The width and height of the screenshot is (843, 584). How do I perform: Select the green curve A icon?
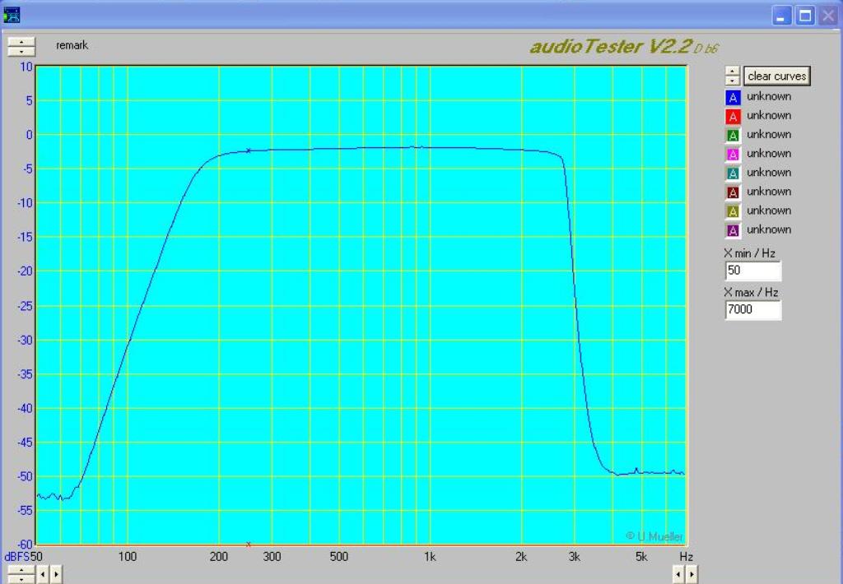[734, 135]
